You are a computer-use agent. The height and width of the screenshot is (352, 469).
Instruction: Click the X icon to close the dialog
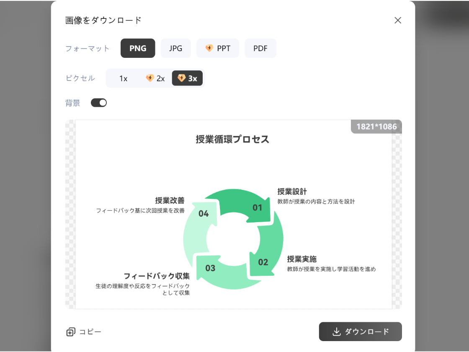point(397,20)
